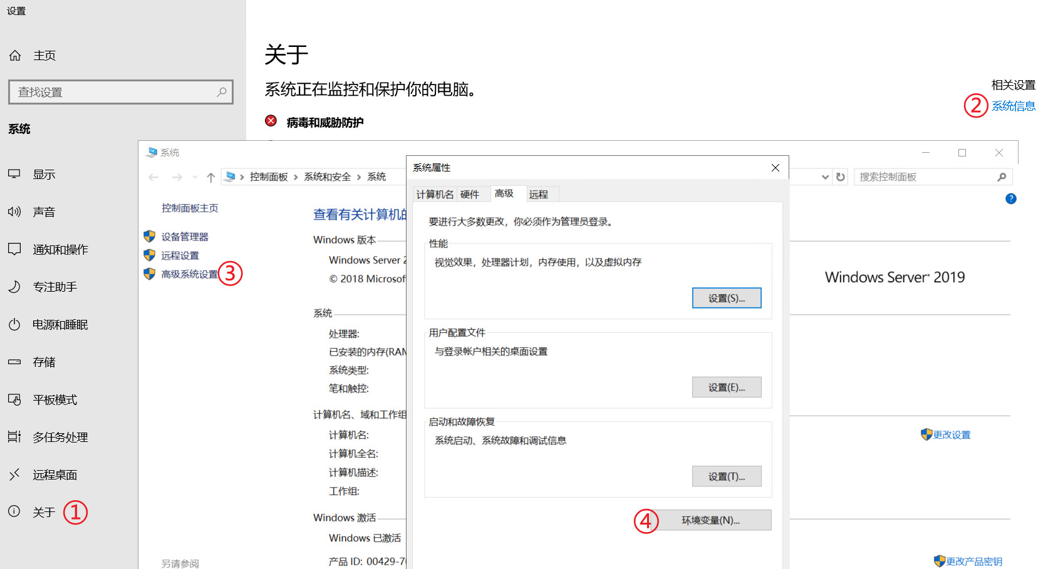
Task: Open 环境变量(N)... button
Action: (711, 520)
